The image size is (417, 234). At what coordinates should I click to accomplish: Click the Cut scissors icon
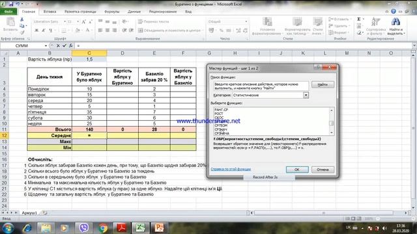click(x=22, y=19)
